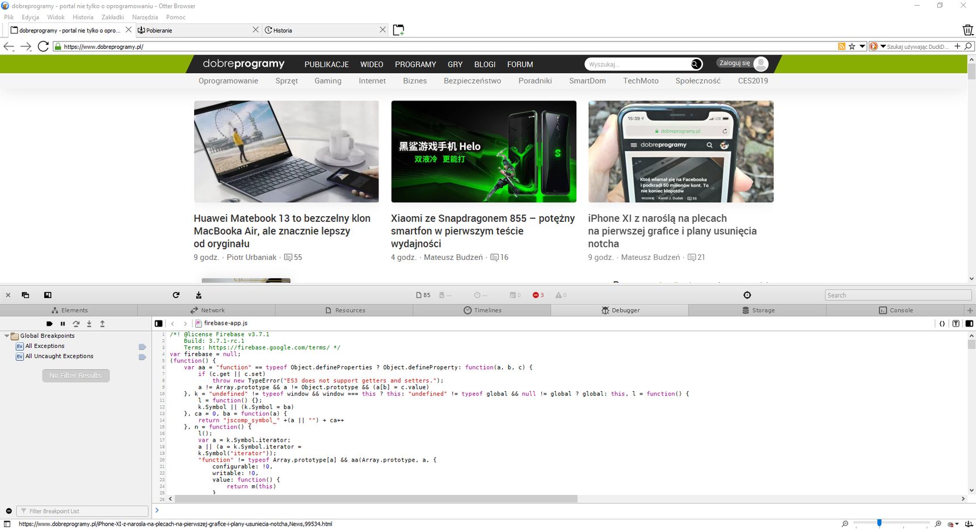Image resolution: width=976 pixels, height=529 pixels.
Task: Reload the page with the refresh icon
Action: [x=43, y=47]
